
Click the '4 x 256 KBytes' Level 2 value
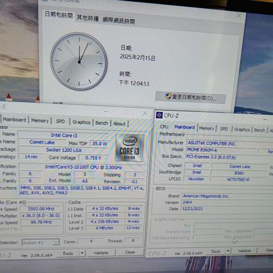point(105,222)
